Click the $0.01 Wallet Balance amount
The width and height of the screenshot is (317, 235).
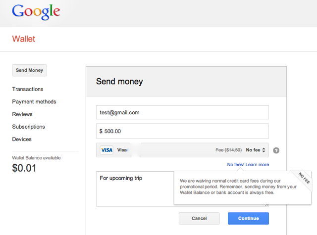[24, 168]
